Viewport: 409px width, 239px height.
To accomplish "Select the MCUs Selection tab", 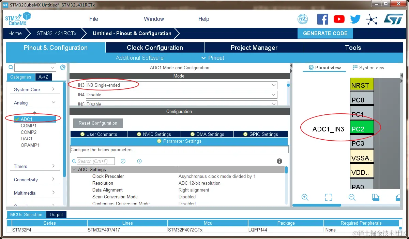I will pyautogui.click(x=26, y=214).
